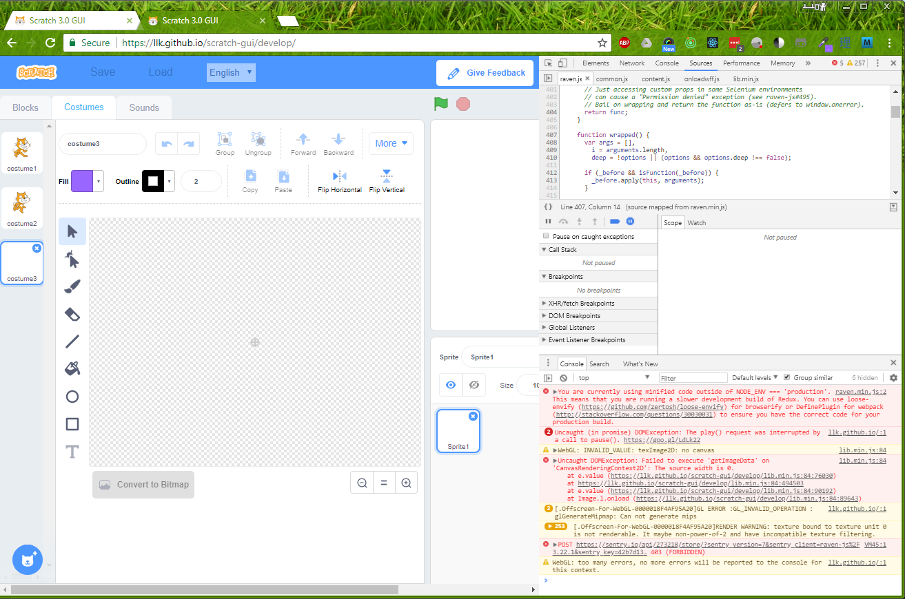Enable Pause on caught exceptions
905x599 pixels.
[x=545, y=235]
